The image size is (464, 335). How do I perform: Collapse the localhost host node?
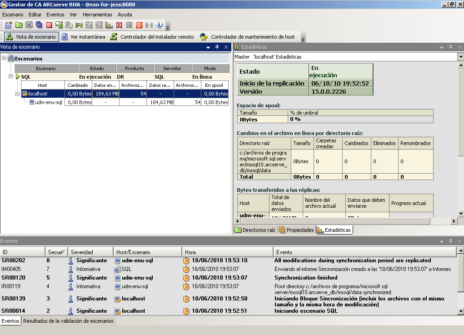(x=18, y=94)
